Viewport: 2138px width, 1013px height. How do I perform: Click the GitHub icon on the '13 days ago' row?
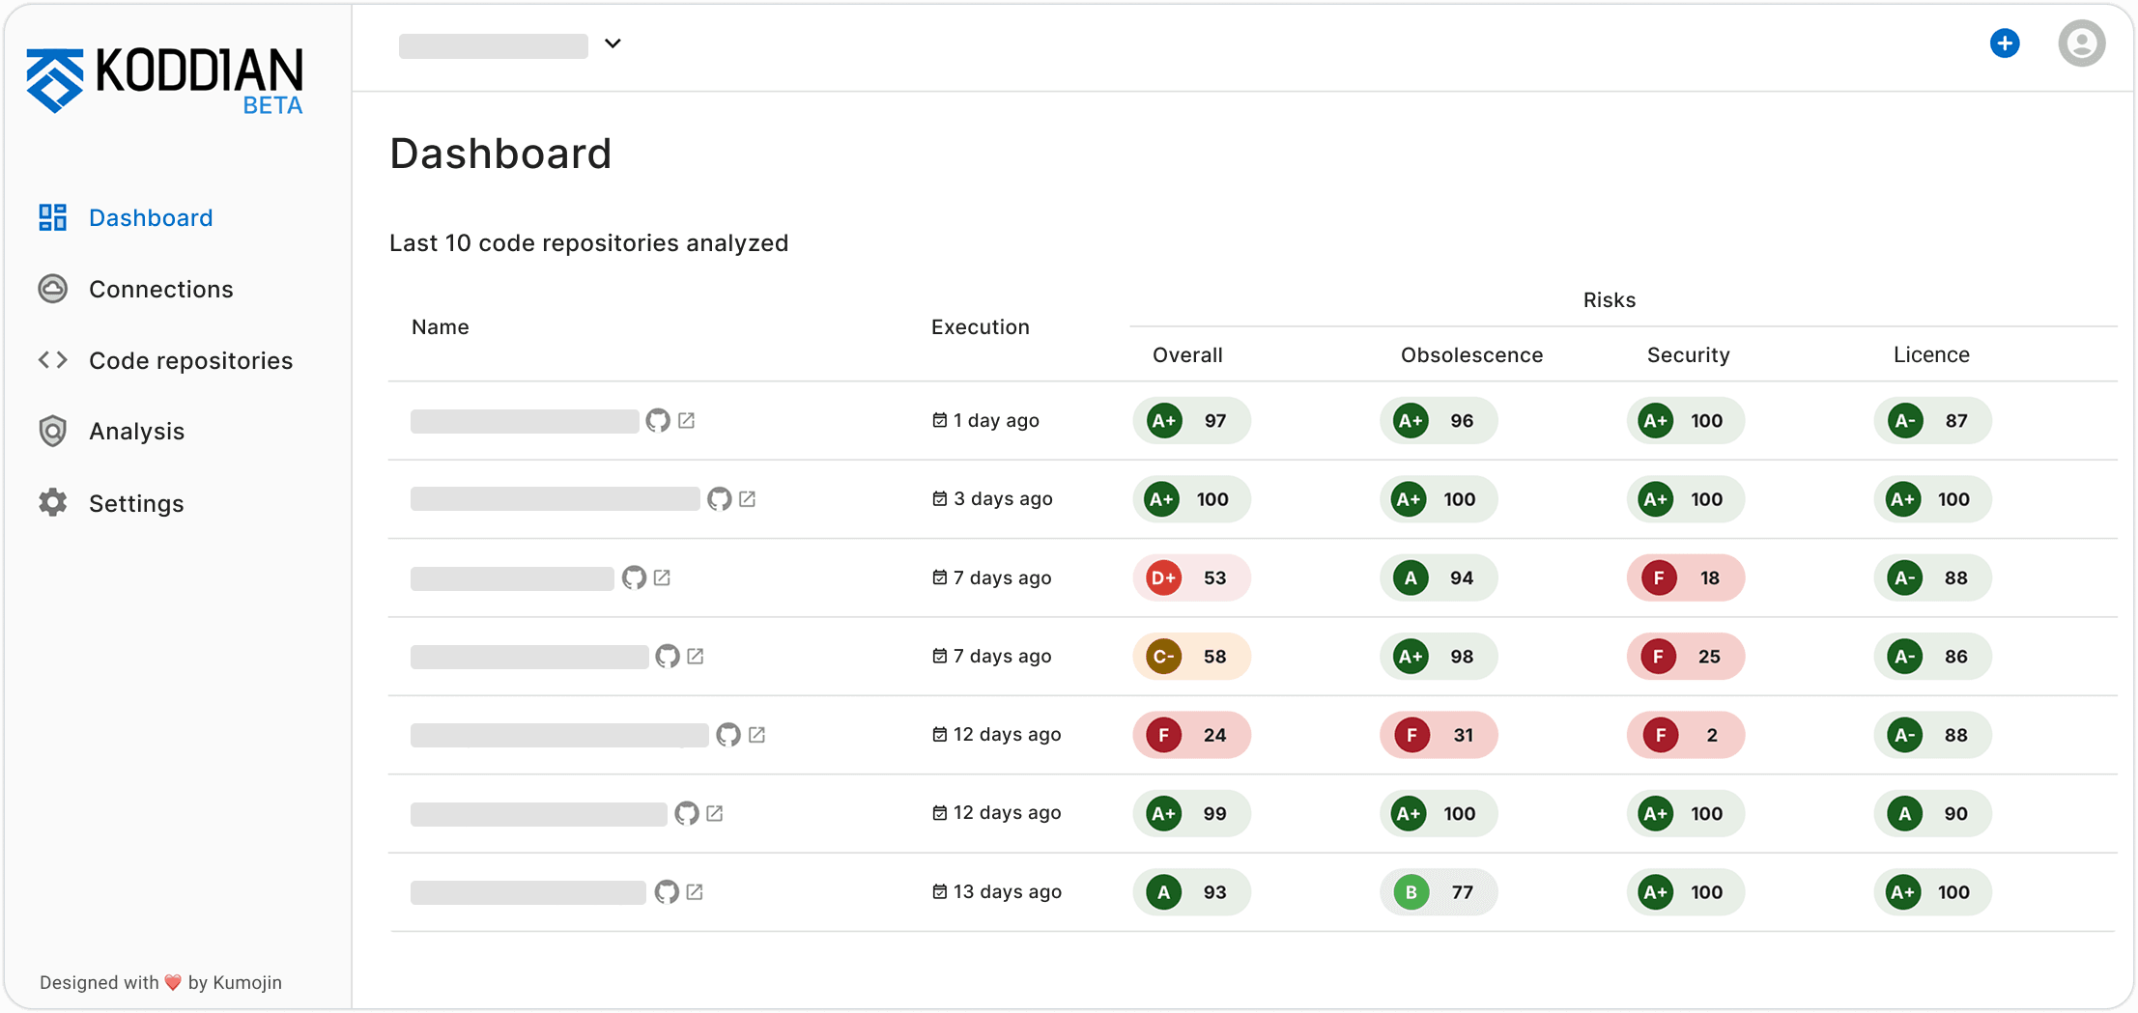(x=668, y=891)
